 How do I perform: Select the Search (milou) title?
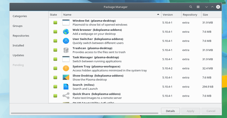[83, 85]
